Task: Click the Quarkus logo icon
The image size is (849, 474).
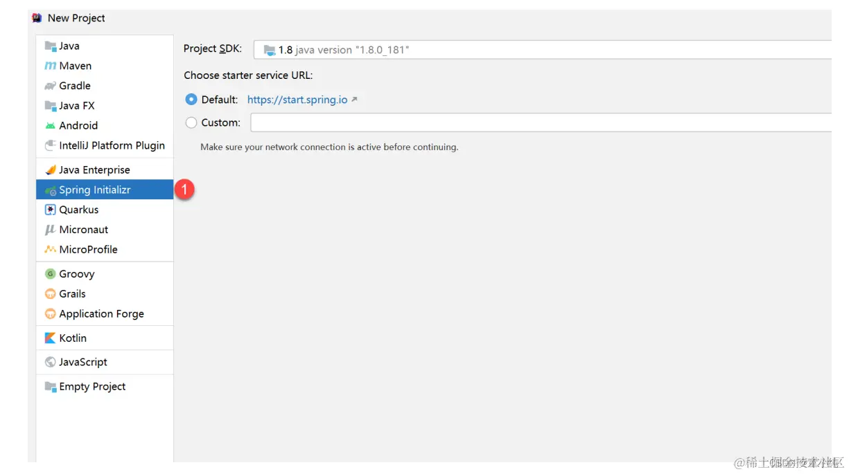Action: click(x=50, y=210)
